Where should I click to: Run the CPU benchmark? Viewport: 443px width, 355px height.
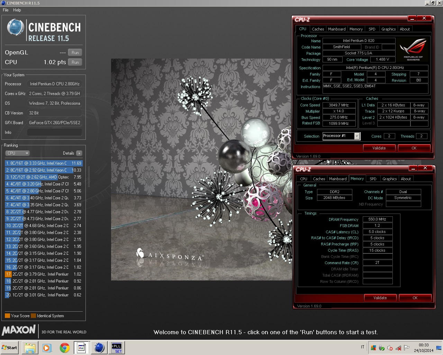pos(75,62)
